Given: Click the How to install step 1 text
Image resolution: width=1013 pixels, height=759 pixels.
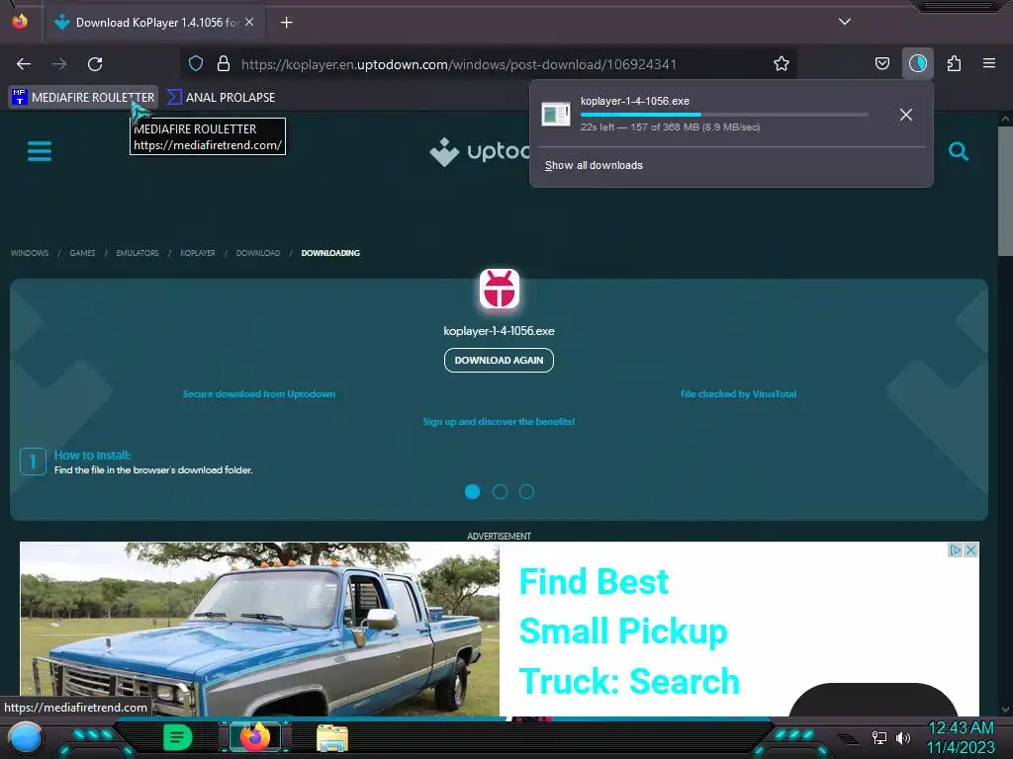Looking at the screenshot, I should 153,463.
